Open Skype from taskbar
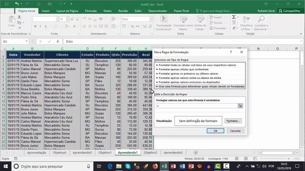Image resolution: width=305 pixels, height=171 pixels. coord(128,166)
